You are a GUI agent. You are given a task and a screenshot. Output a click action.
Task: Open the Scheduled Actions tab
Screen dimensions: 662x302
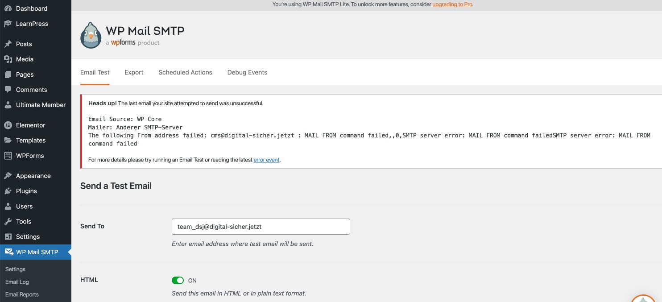point(185,72)
